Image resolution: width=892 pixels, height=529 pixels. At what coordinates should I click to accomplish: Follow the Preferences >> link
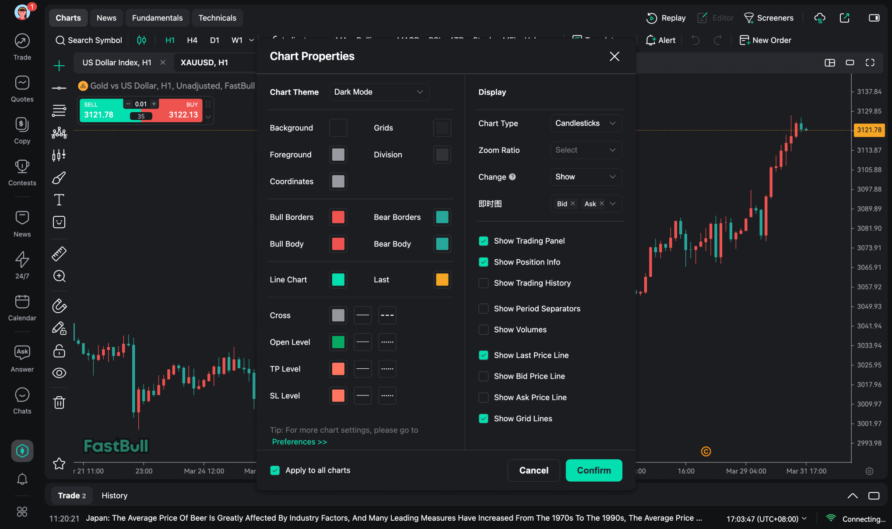pos(299,442)
